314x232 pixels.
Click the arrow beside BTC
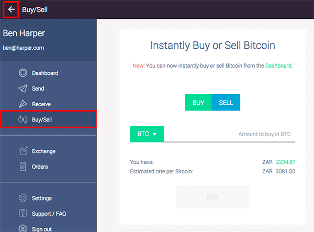154,134
